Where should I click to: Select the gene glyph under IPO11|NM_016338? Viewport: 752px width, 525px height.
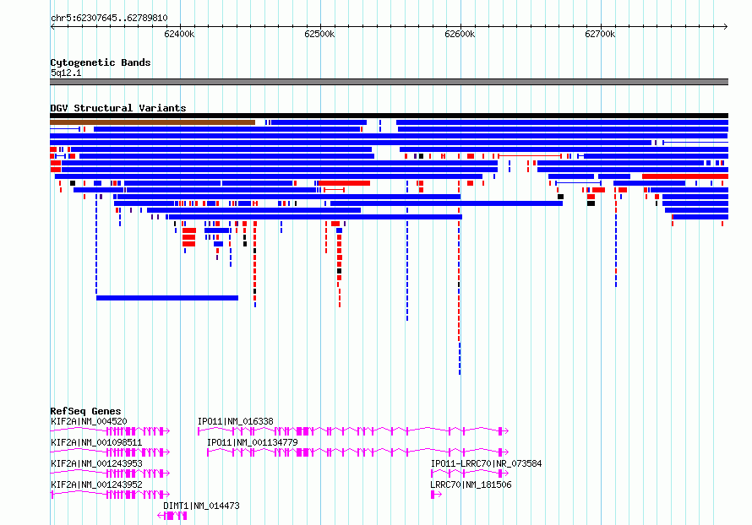pos(353,431)
